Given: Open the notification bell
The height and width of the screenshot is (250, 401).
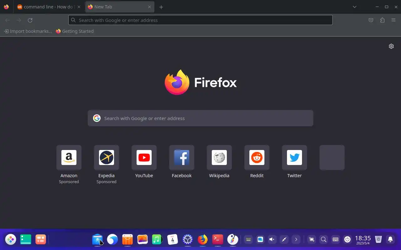Looking at the screenshot, I should [x=390, y=240].
